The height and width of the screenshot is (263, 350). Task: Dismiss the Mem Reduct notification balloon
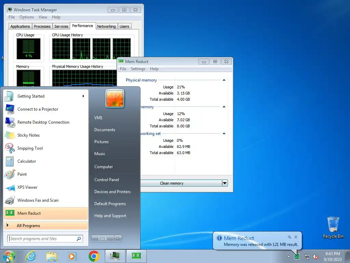pos(296,237)
